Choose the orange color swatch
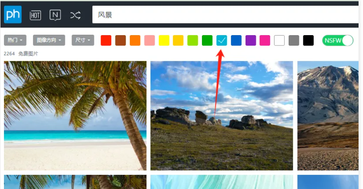This screenshot has height=189, width=363. [135, 40]
